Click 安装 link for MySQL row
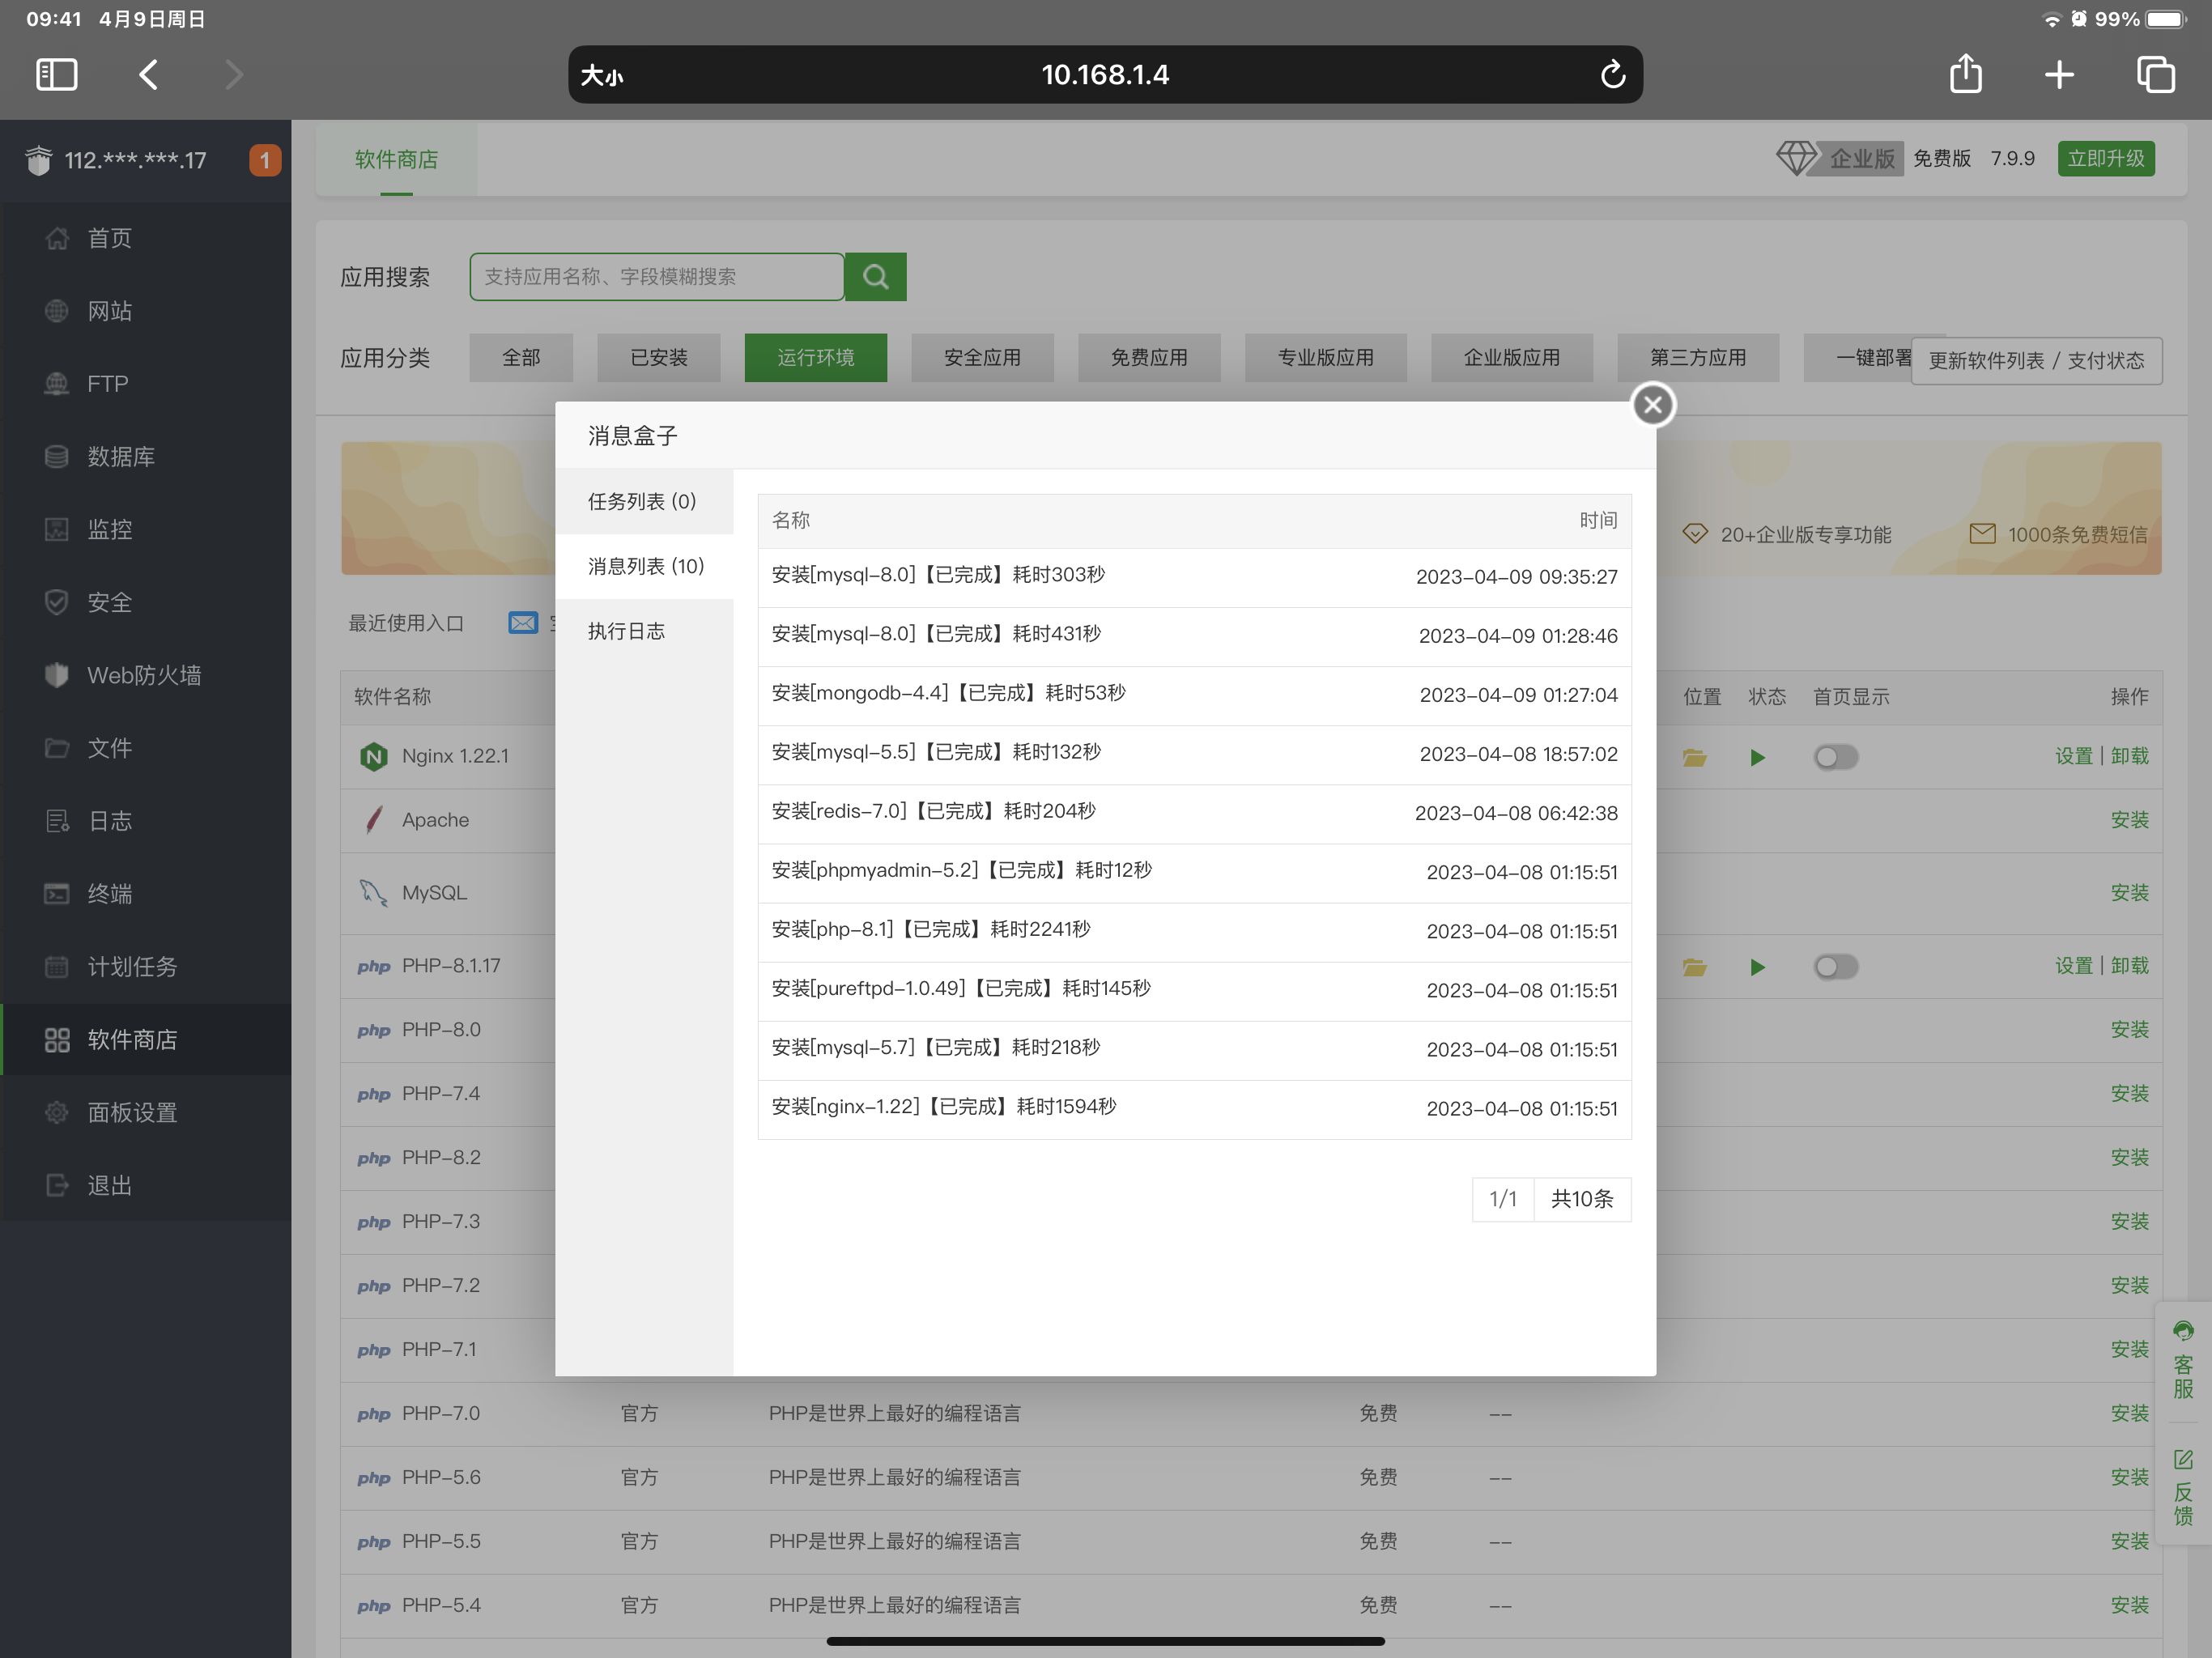The image size is (2212, 1658). point(2130,893)
